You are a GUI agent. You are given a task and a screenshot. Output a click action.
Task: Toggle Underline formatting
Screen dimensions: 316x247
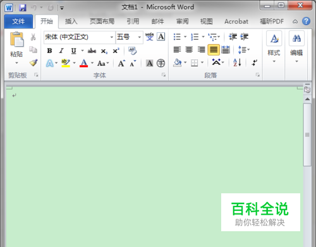(73, 51)
